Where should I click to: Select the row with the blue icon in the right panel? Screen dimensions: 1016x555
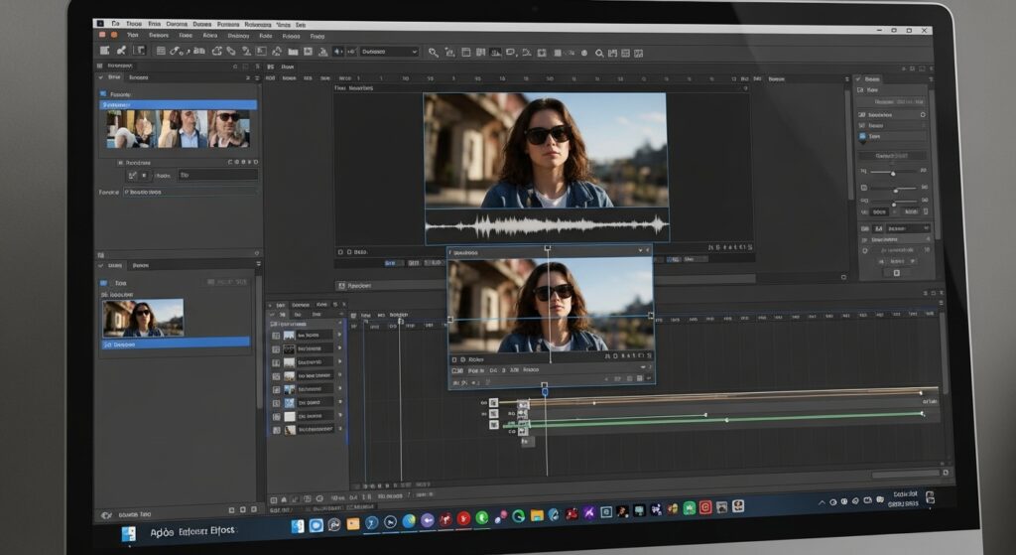(x=892, y=137)
